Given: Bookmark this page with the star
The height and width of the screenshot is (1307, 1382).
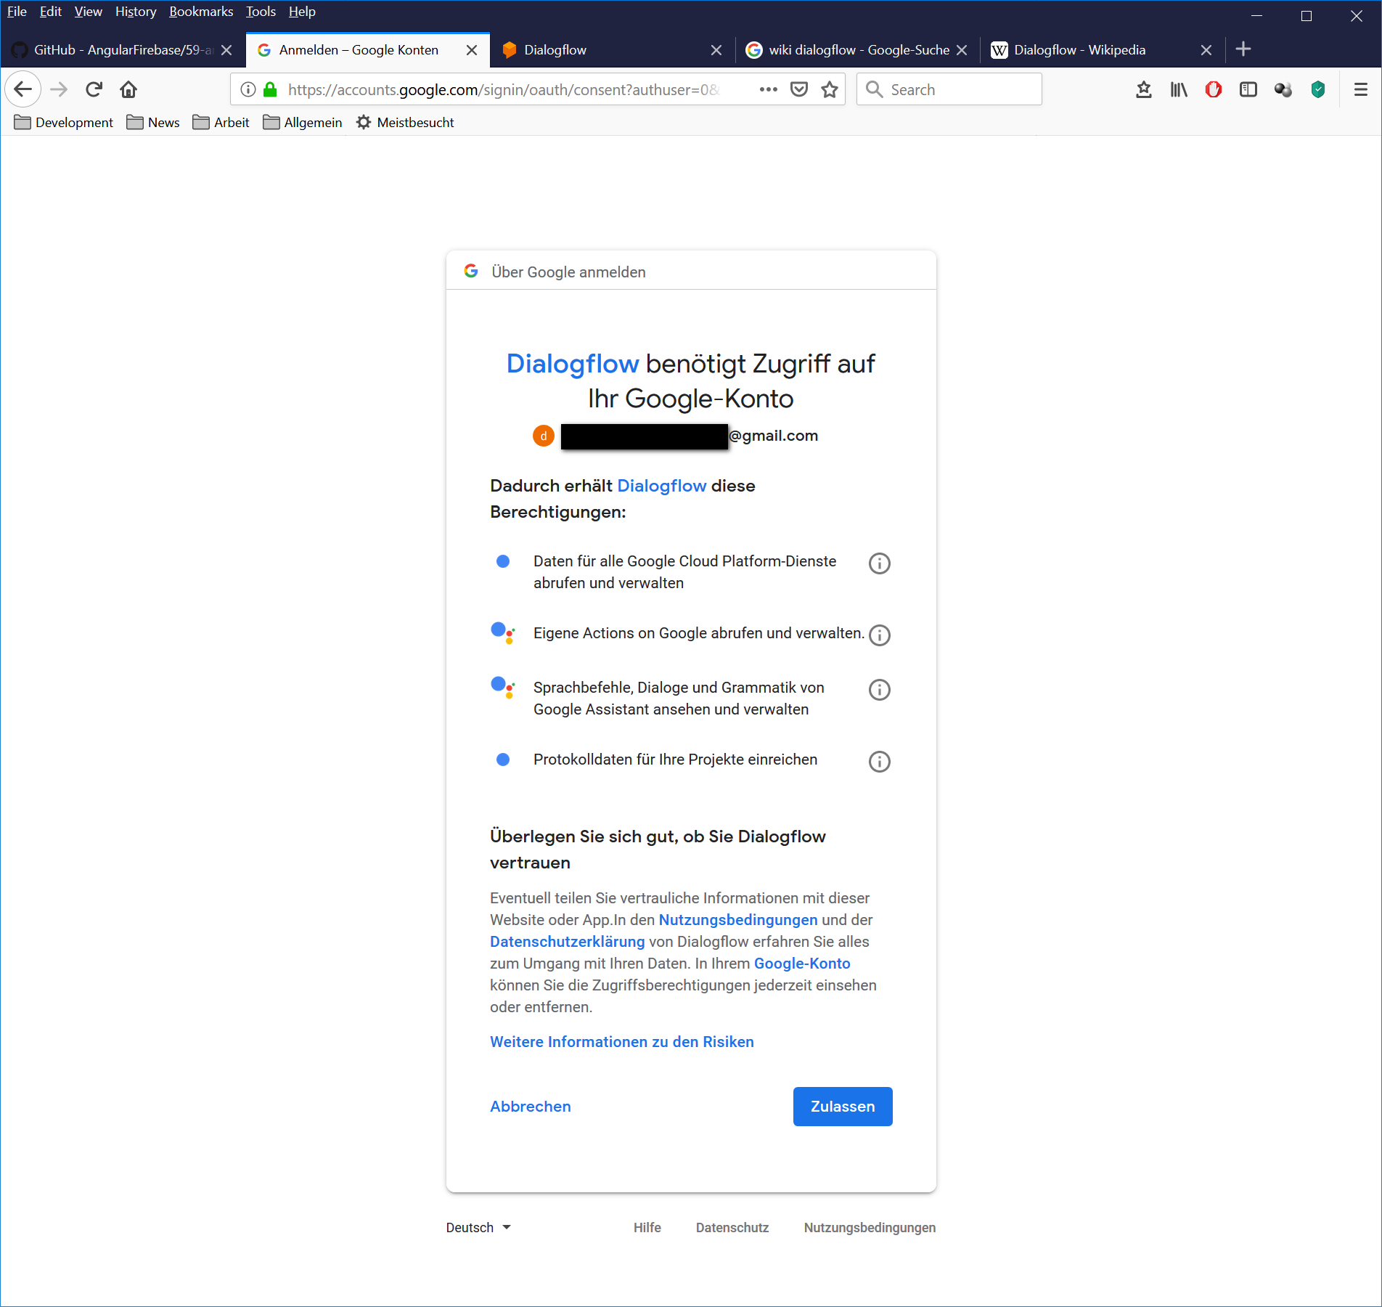Looking at the screenshot, I should pyautogui.click(x=830, y=89).
